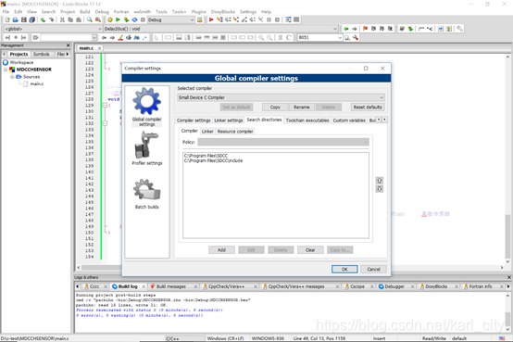Confirm the dialog with OK

344,270
